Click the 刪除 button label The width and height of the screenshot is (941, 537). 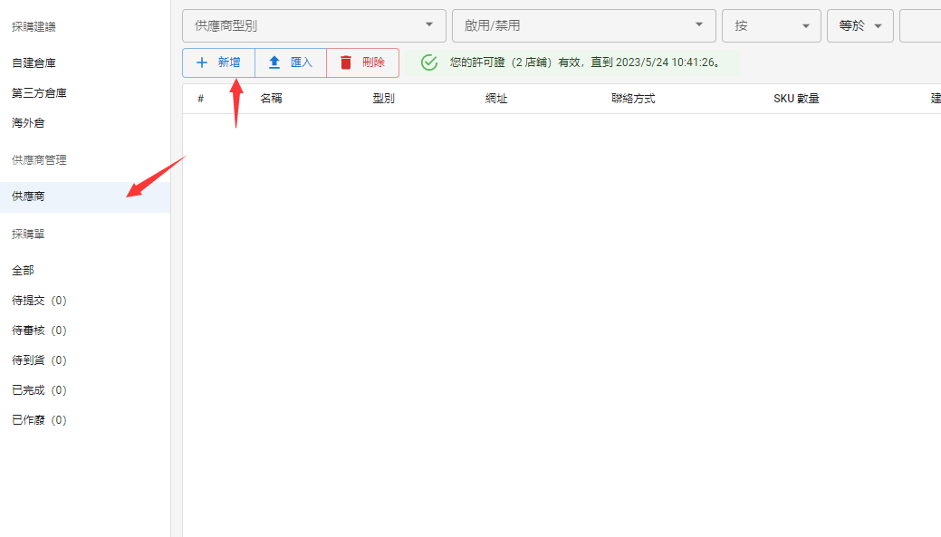click(x=373, y=62)
